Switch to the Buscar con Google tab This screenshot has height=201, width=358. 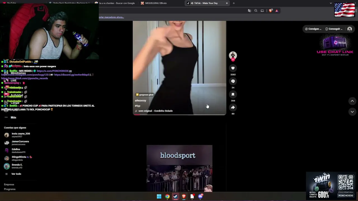click(x=117, y=3)
